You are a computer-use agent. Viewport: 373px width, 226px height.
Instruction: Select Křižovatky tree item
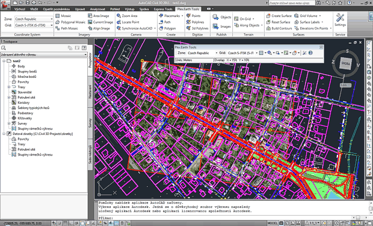tap(25, 118)
